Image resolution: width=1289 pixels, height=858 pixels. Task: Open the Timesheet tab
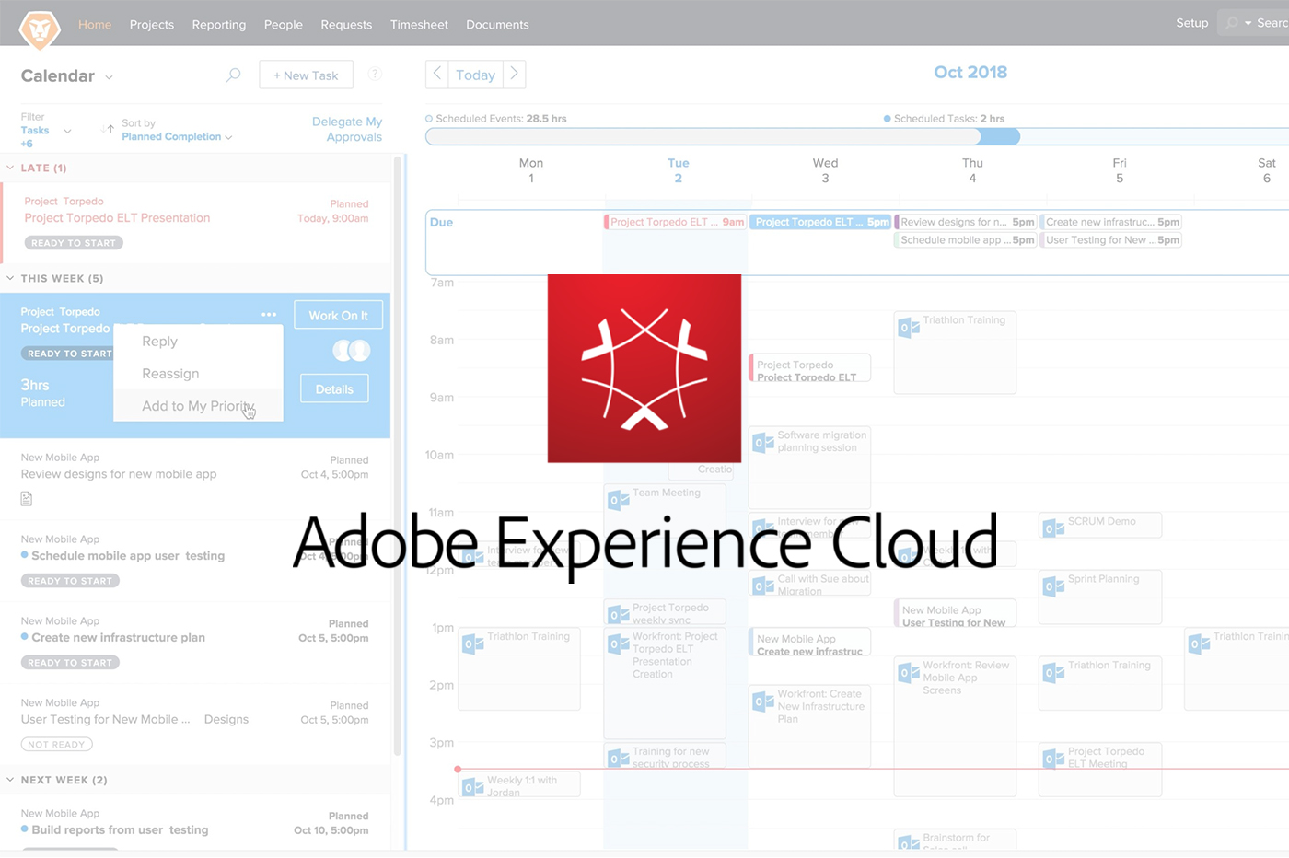(419, 25)
